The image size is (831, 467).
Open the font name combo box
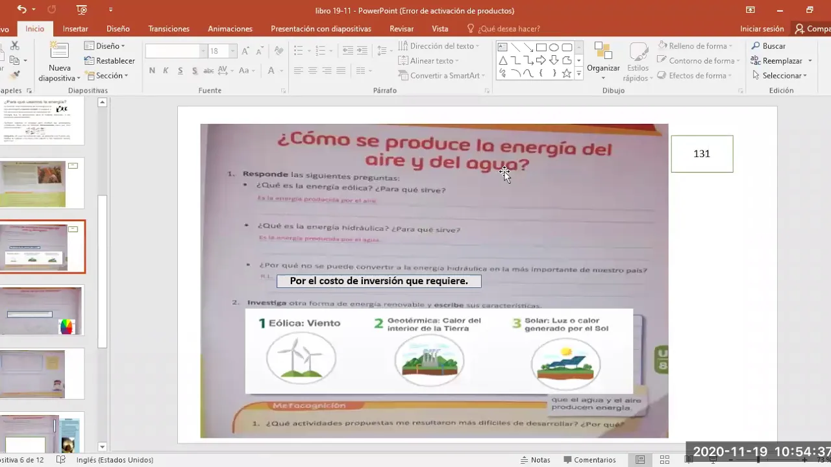point(175,51)
